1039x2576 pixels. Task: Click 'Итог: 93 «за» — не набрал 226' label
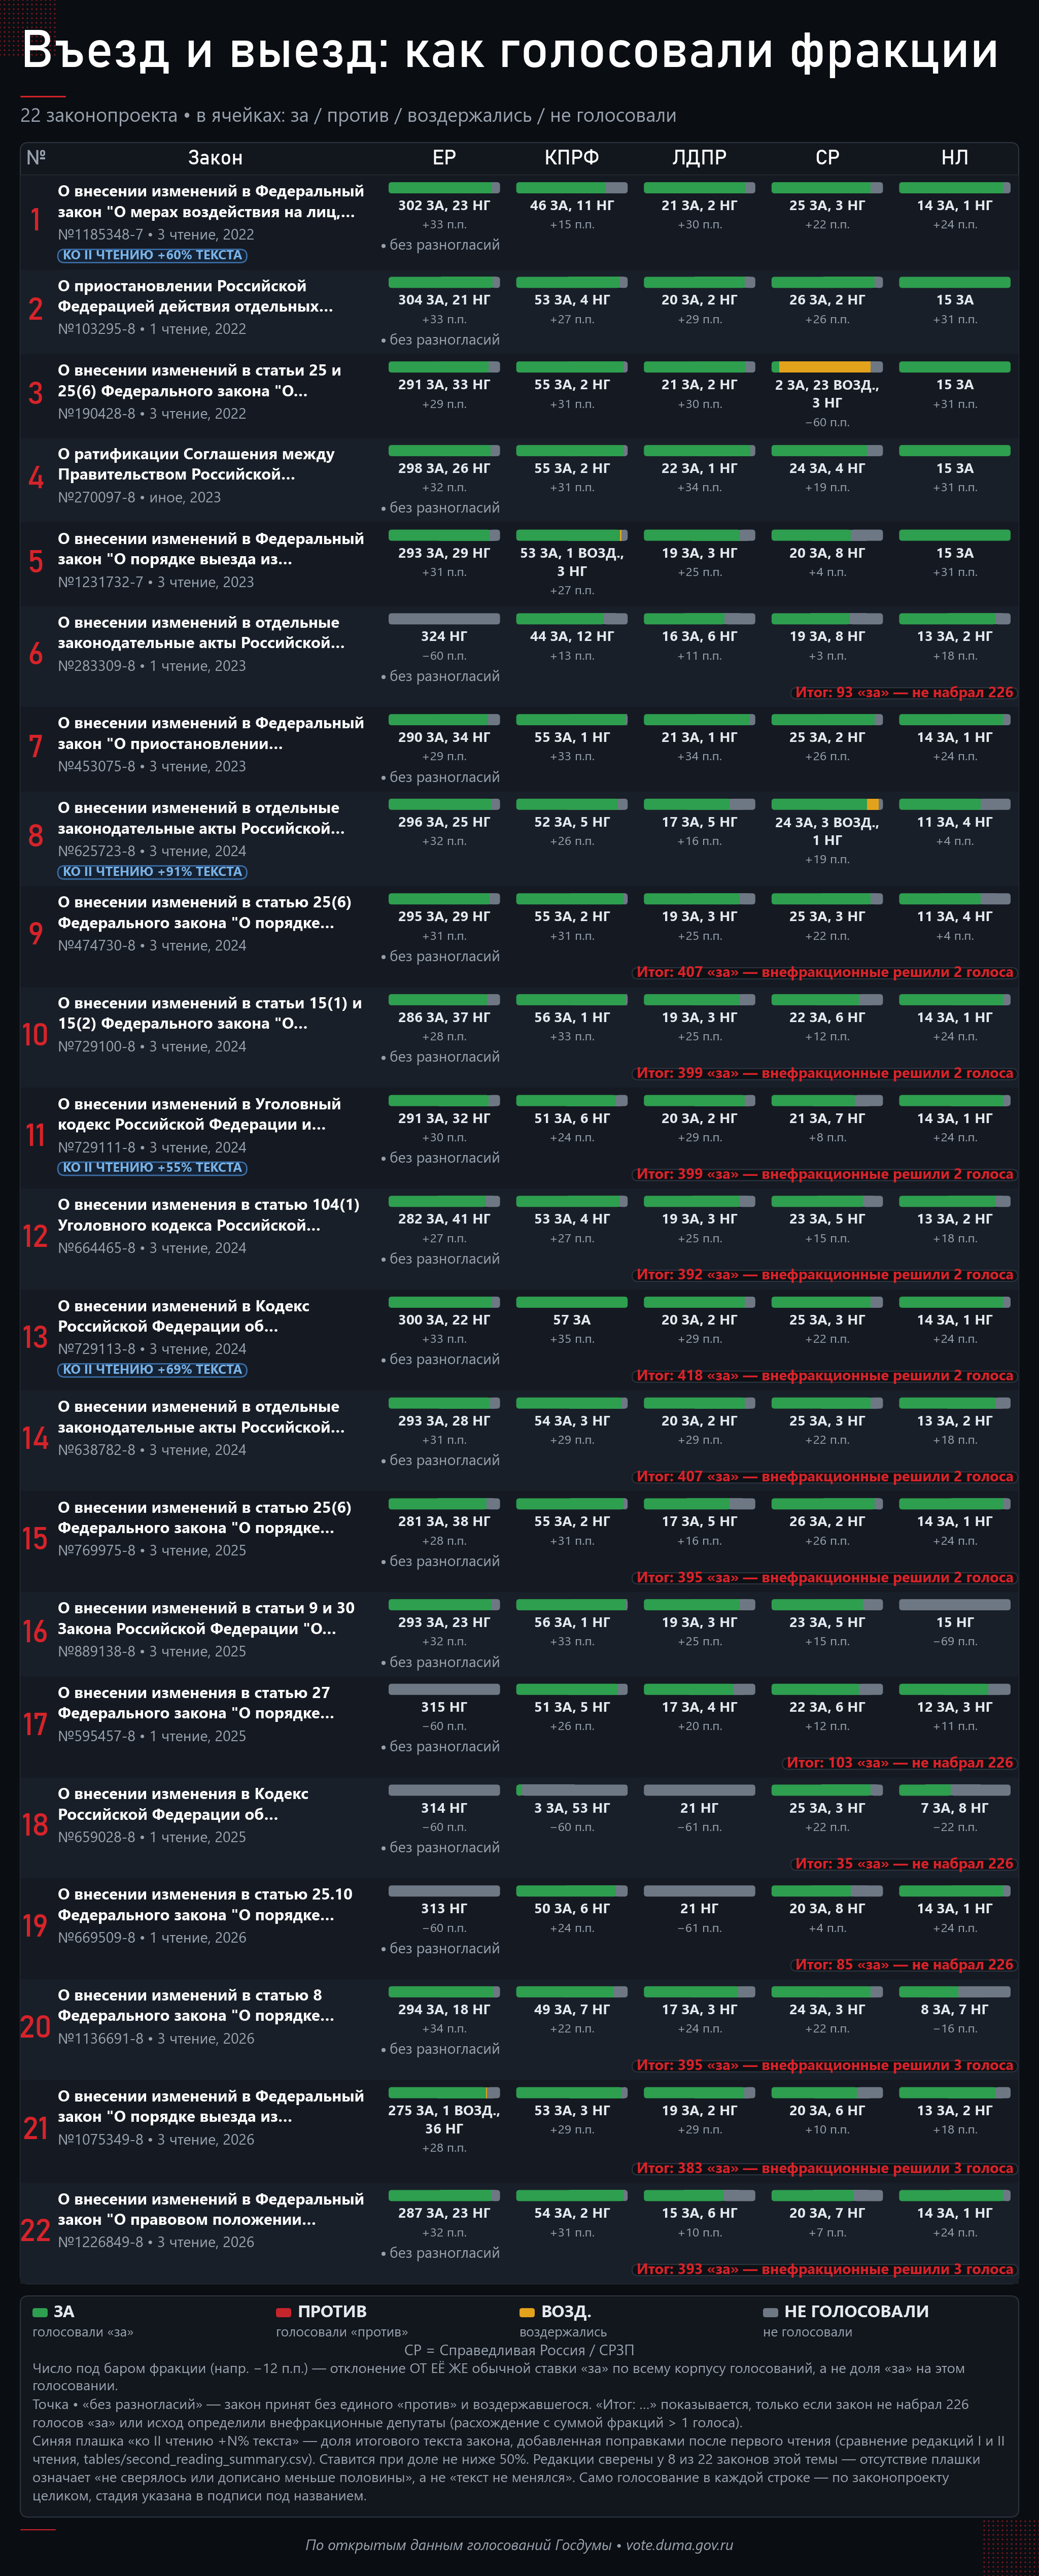pos(904,692)
